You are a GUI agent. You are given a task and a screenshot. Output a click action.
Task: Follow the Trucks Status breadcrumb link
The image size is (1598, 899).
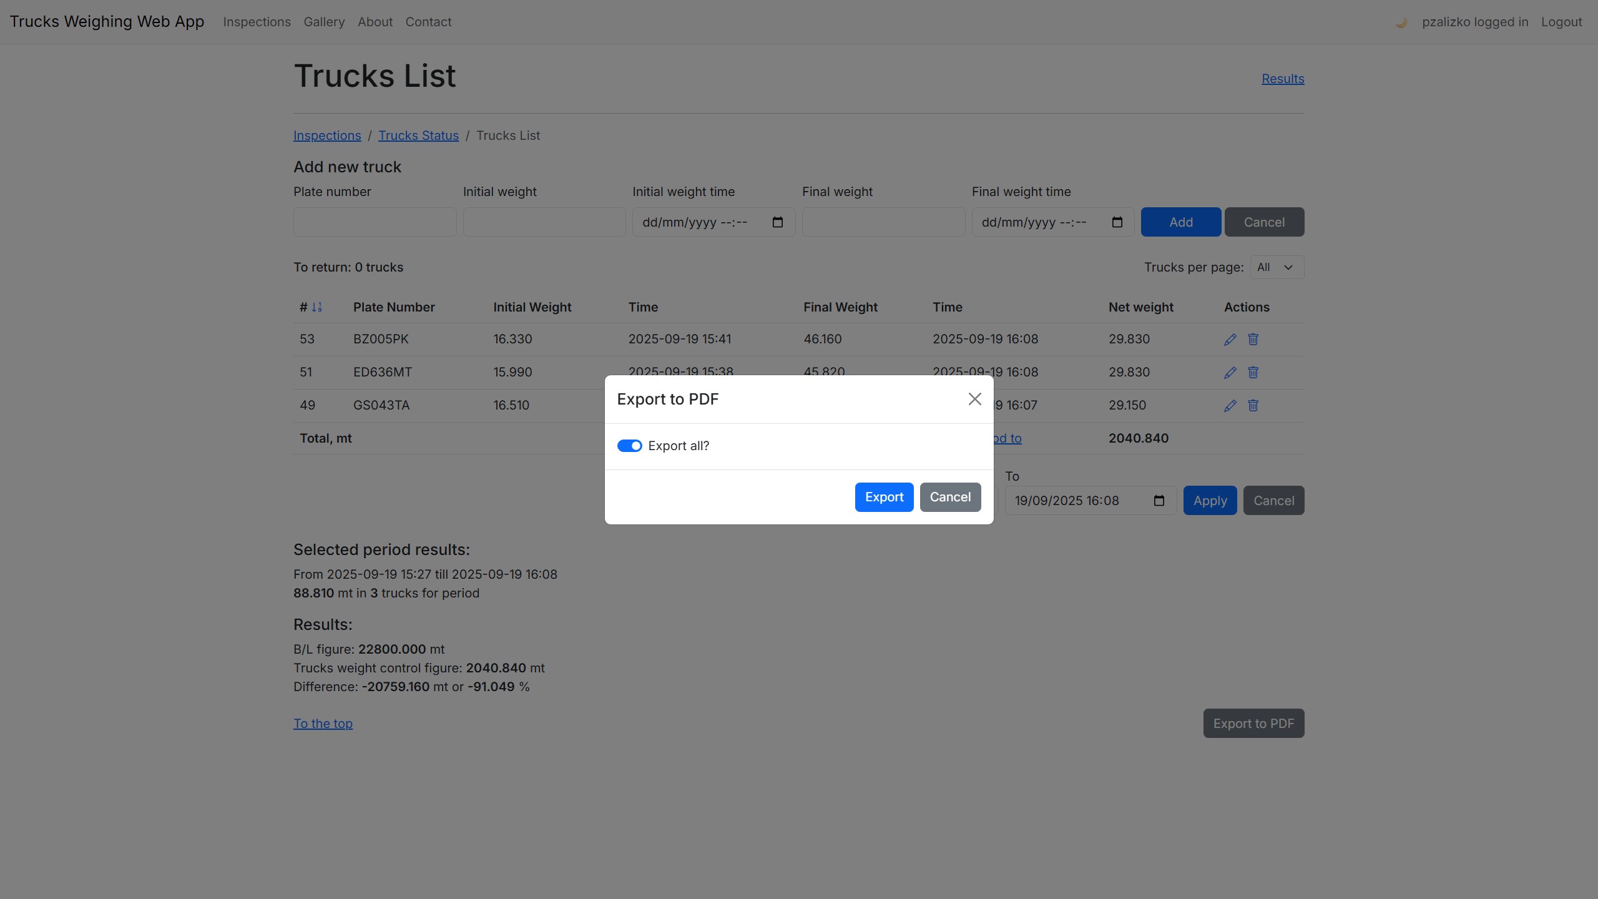pos(418,135)
